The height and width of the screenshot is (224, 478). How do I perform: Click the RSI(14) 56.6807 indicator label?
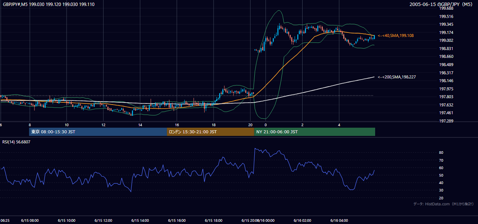pos(16,142)
